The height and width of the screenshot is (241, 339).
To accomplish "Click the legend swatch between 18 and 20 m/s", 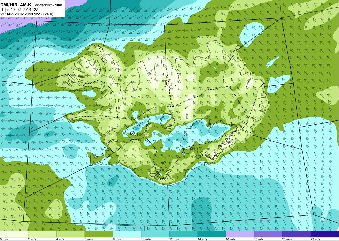I will [268, 234].
